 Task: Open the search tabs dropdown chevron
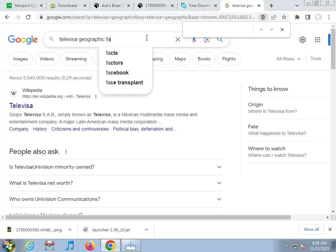297,6
